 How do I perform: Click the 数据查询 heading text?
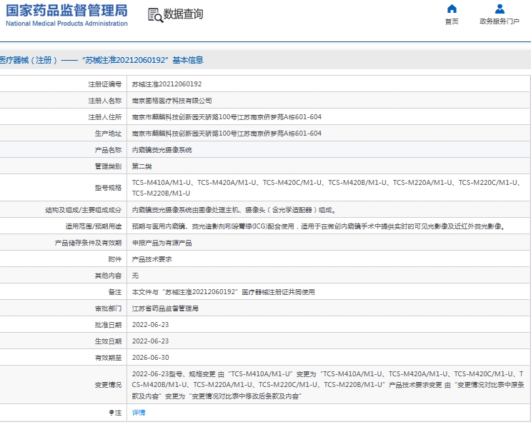click(183, 14)
